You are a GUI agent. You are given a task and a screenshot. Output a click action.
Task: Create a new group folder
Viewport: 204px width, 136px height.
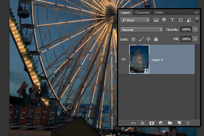170,123
